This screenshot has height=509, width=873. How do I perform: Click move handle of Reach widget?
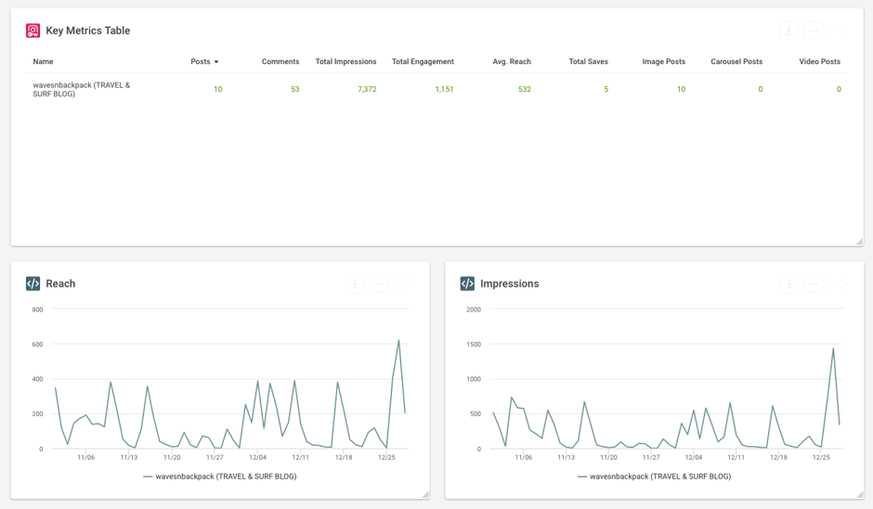tap(407, 284)
